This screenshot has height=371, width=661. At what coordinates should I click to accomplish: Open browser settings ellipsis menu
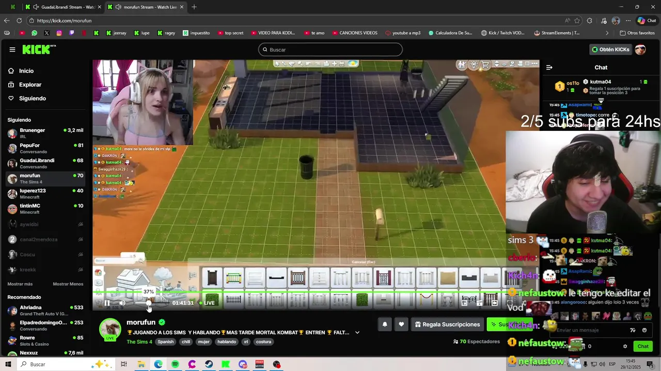(x=628, y=21)
